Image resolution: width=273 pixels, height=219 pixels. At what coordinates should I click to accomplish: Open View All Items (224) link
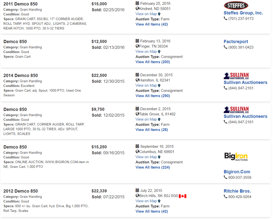pos(153,167)
